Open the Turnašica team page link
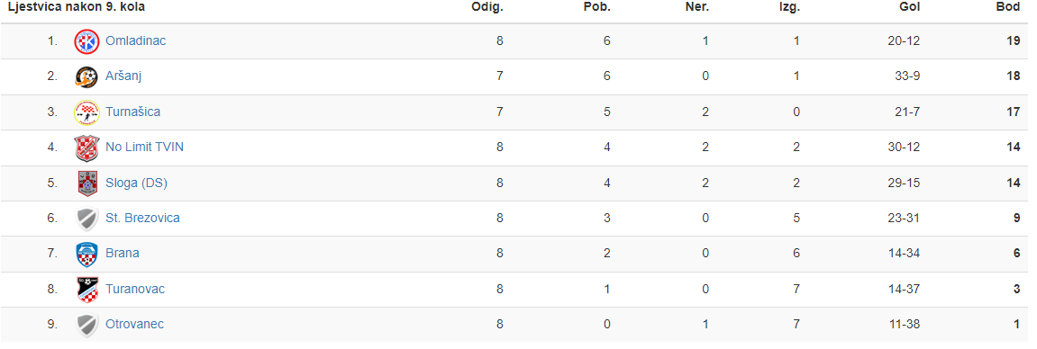The image size is (1037, 349). point(133,112)
